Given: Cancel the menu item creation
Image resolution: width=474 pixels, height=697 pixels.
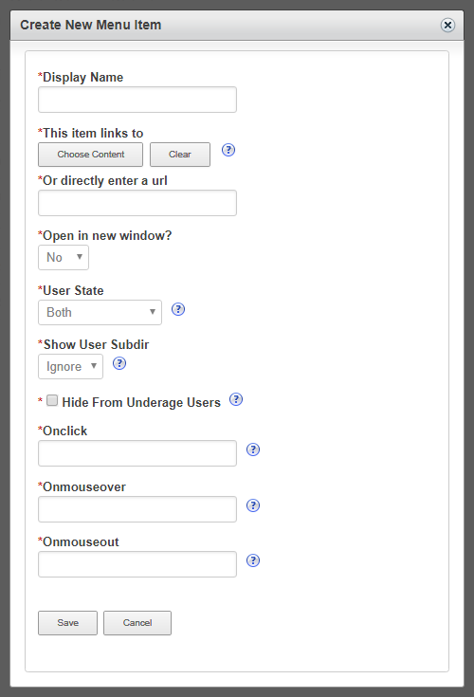Looking at the screenshot, I should [137, 623].
